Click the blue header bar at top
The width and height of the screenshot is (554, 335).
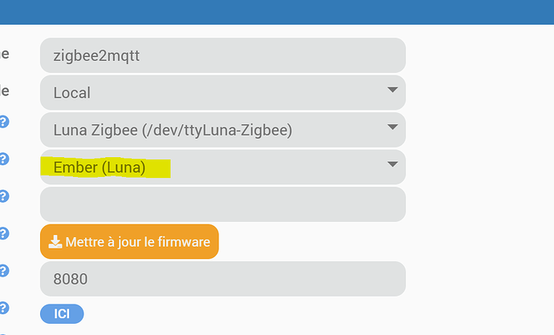(277, 12)
